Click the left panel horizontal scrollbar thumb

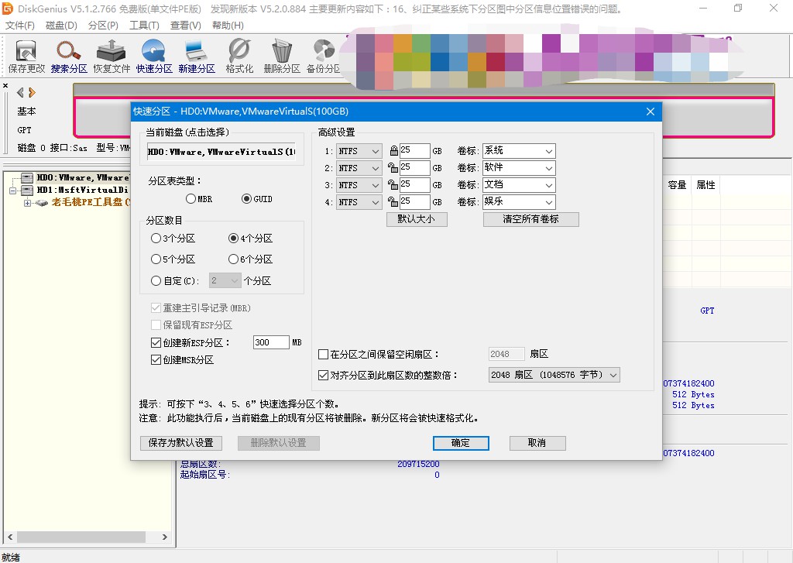81,537
